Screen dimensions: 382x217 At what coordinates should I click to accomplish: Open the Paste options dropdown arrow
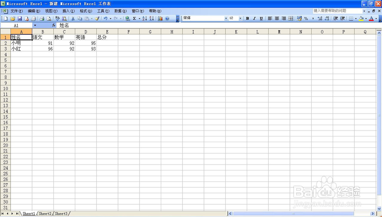click(92, 18)
